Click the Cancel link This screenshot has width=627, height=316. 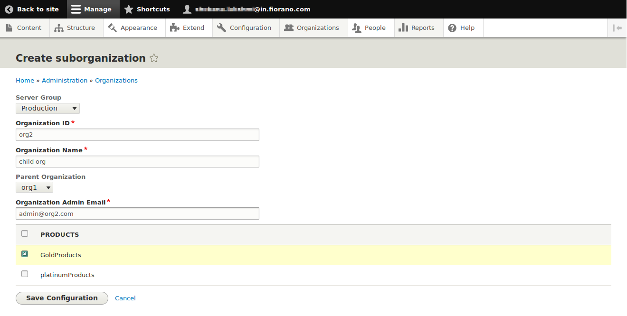tap(125, 298)
